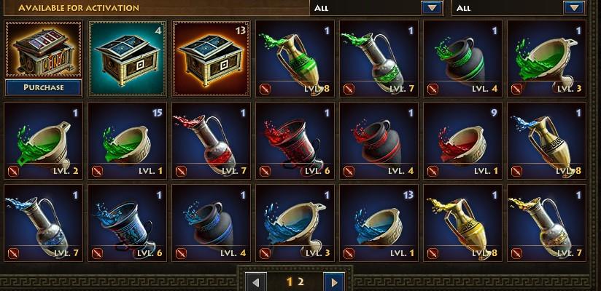Switch to page 2
The width and height of the screenshot is (601, 291).
coord(301,282)
